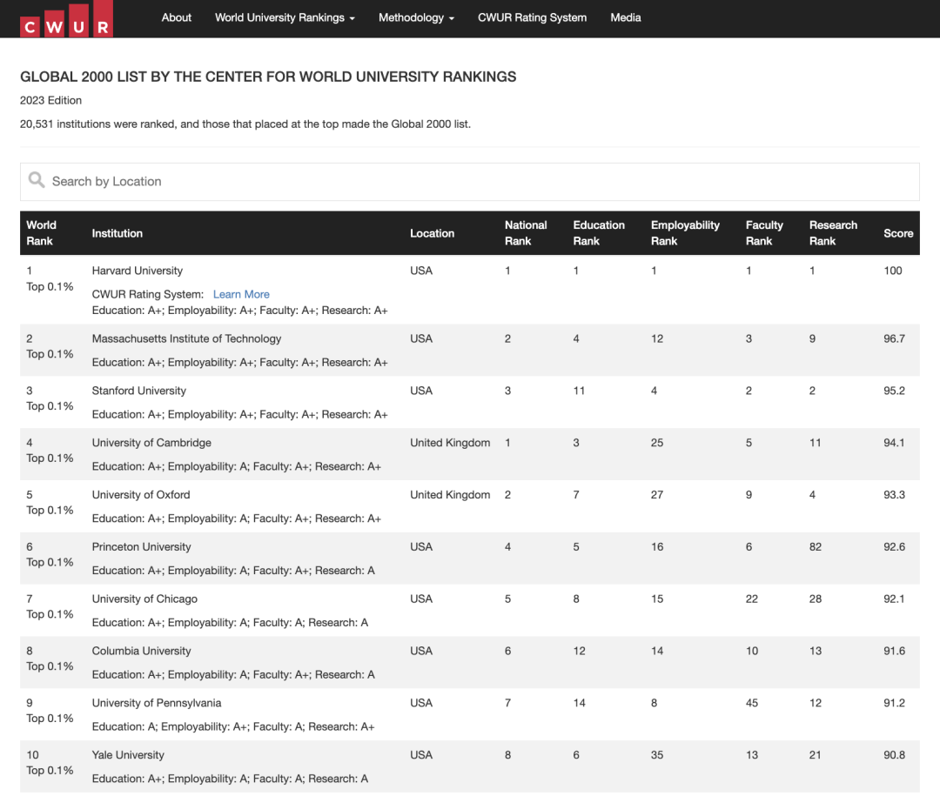Go to the Media page
Viewport: 940px width, 796px height.
pos(625,17)
